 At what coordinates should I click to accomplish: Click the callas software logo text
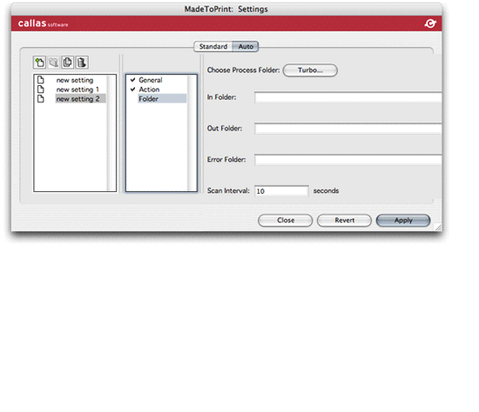tap(43, 23)
